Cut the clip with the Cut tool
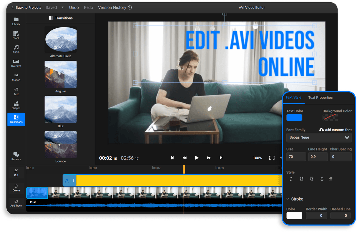358x232 pixels. 16,172
